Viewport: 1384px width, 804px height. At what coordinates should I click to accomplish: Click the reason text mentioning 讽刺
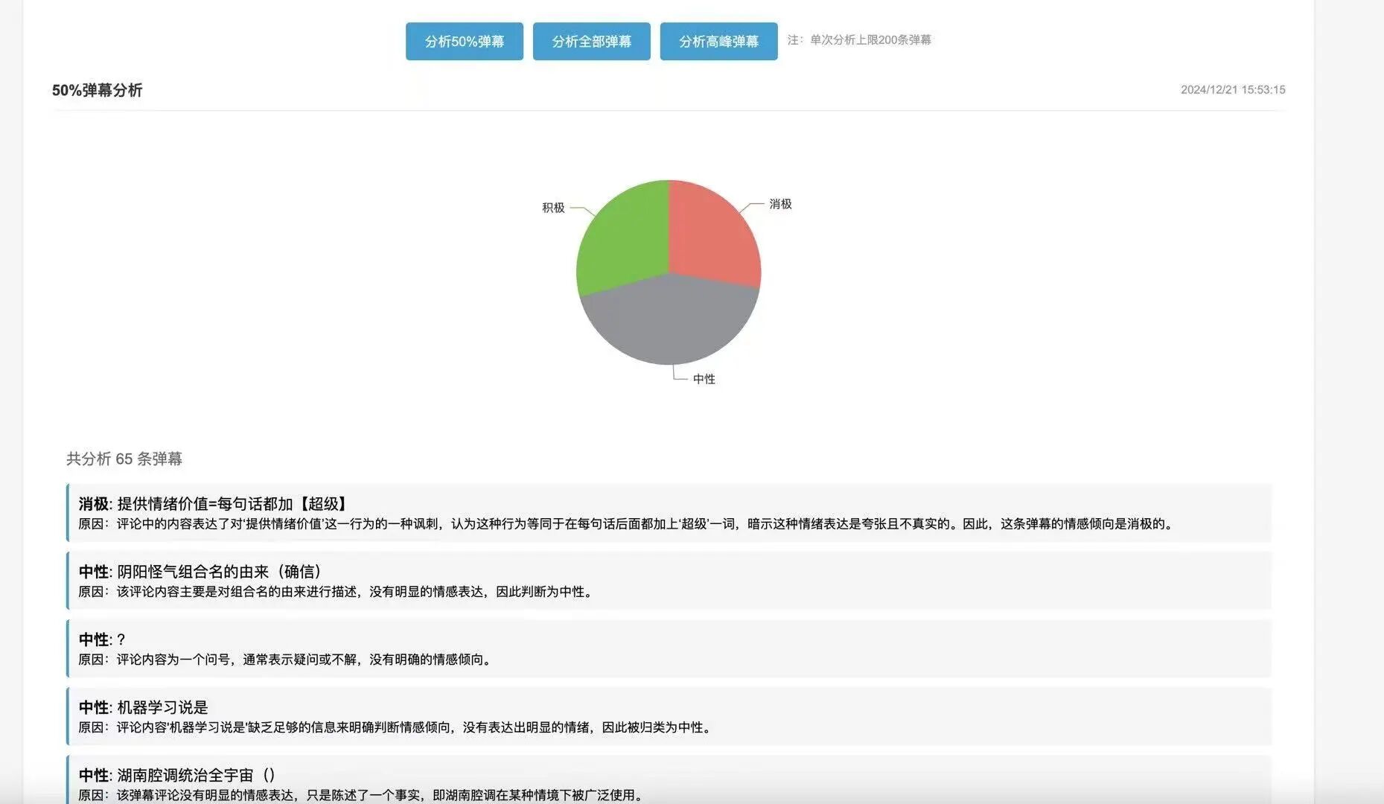coord(625,524)
